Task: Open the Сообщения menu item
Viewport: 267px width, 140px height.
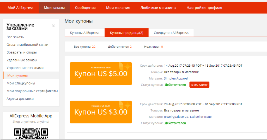Action: pos(85,8)
